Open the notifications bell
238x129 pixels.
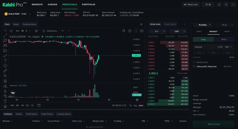pos(219,5)
